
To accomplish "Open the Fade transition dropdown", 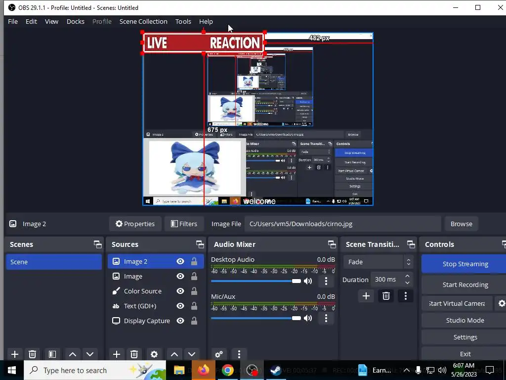I will tap(378, 262).
